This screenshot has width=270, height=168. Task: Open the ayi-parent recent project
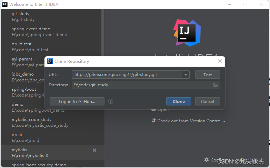(x=23, y=62)
